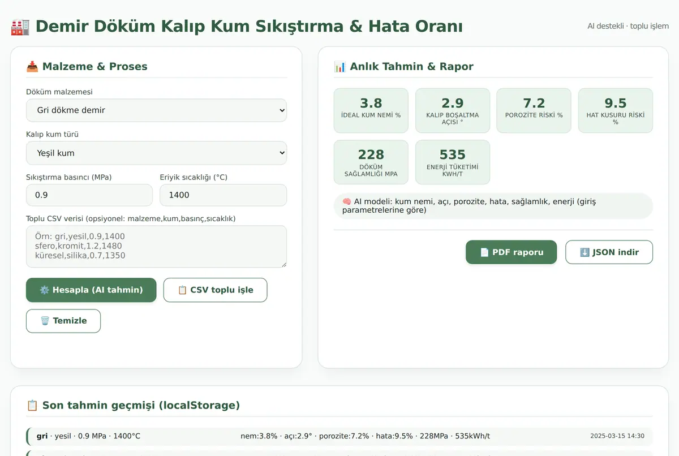Download results with JSON indir
Screen dimensions: 679x456
pos(609,252)
